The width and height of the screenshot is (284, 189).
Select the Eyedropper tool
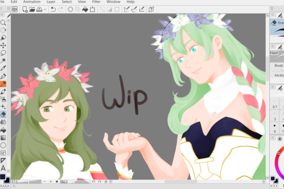pyautogui.click(x=3, y=68)
